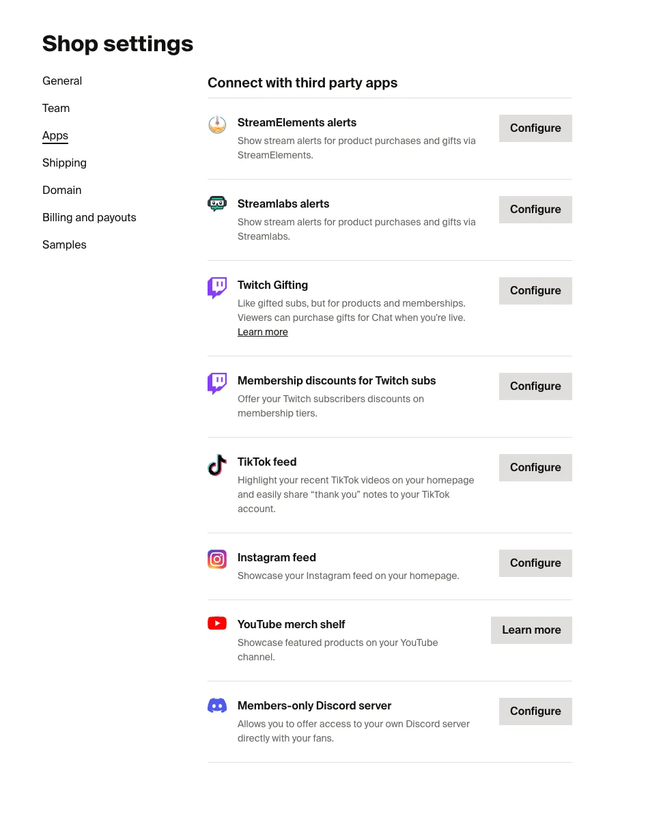Open Billing and payouts settings
Image resolution: width=648 pixels, height=818 pixels.
[89, 217]
